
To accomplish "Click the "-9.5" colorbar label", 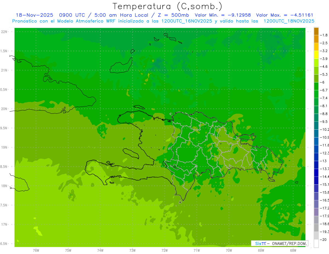I will point(324,121).
